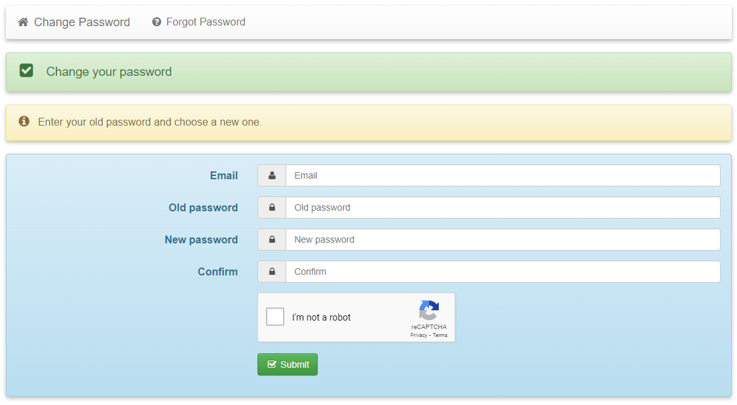
Task: Click the green check-square header icon
Action: coord(26,71)
